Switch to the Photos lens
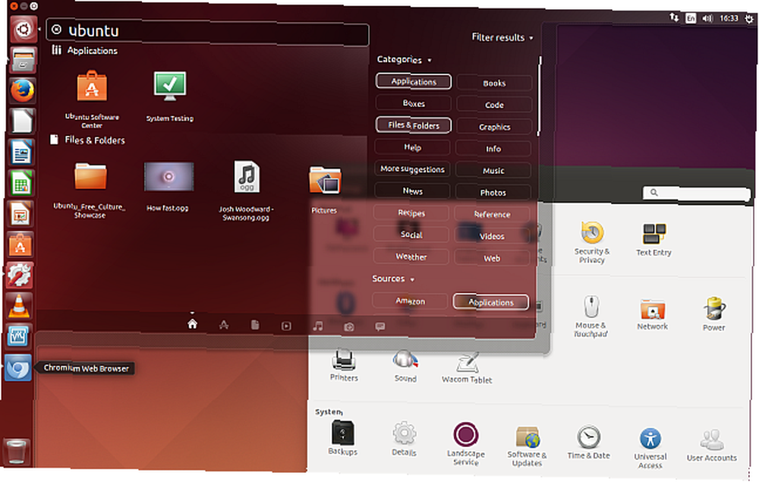Viewport: 759px width, 482px height. 349,327
